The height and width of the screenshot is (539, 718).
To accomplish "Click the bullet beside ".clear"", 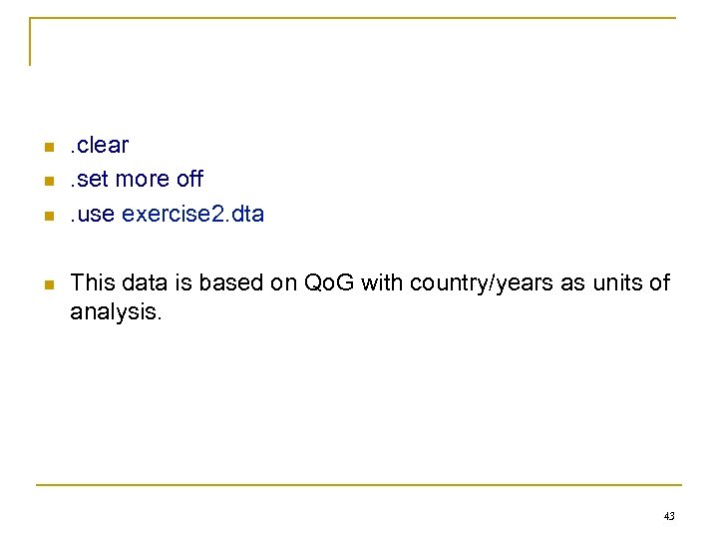I will [47, 148].
